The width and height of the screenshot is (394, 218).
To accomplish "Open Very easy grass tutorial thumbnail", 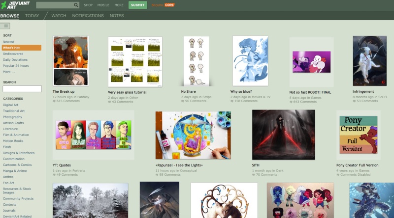I will tap(135, 62).
